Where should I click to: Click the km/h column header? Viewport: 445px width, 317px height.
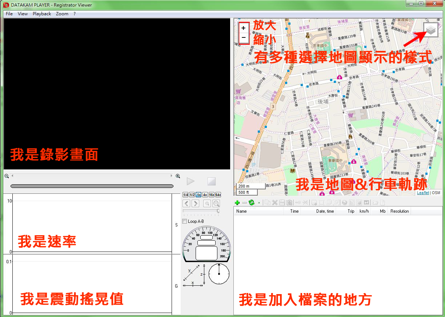(364, 211)
